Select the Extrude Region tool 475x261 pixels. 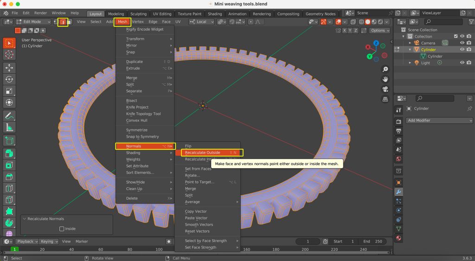(x=9, y=154)
